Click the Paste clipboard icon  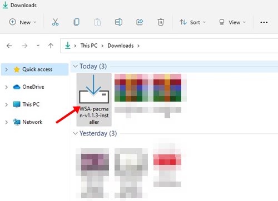97,22
